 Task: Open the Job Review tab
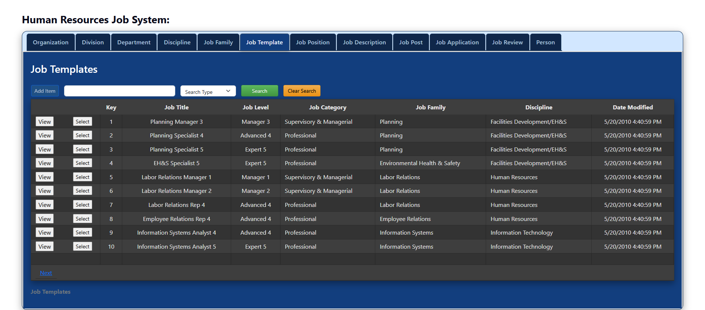508,42
